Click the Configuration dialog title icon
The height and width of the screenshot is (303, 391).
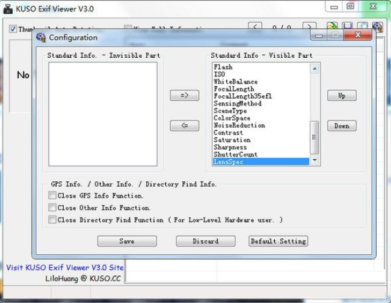[41, 37]
